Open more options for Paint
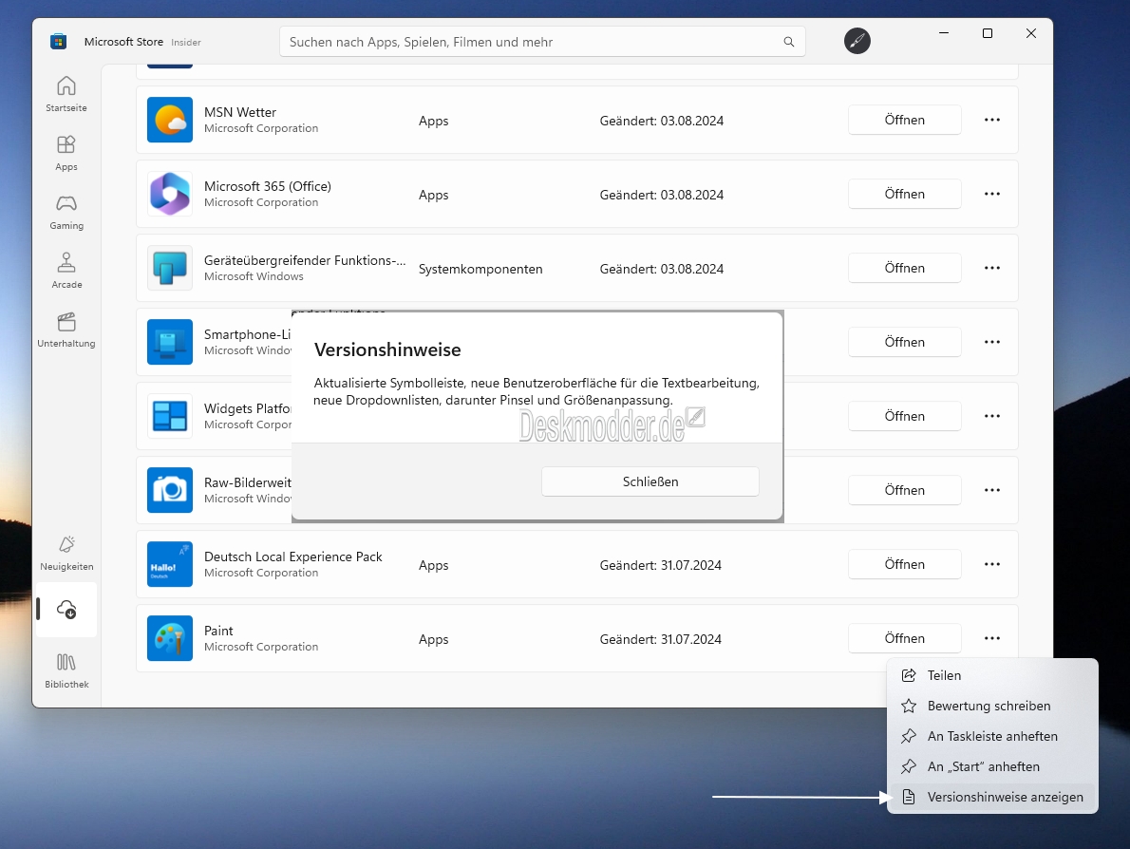The height and width of the screenshot is (849, 1130). pyautogui.click(x=992, y=638)
